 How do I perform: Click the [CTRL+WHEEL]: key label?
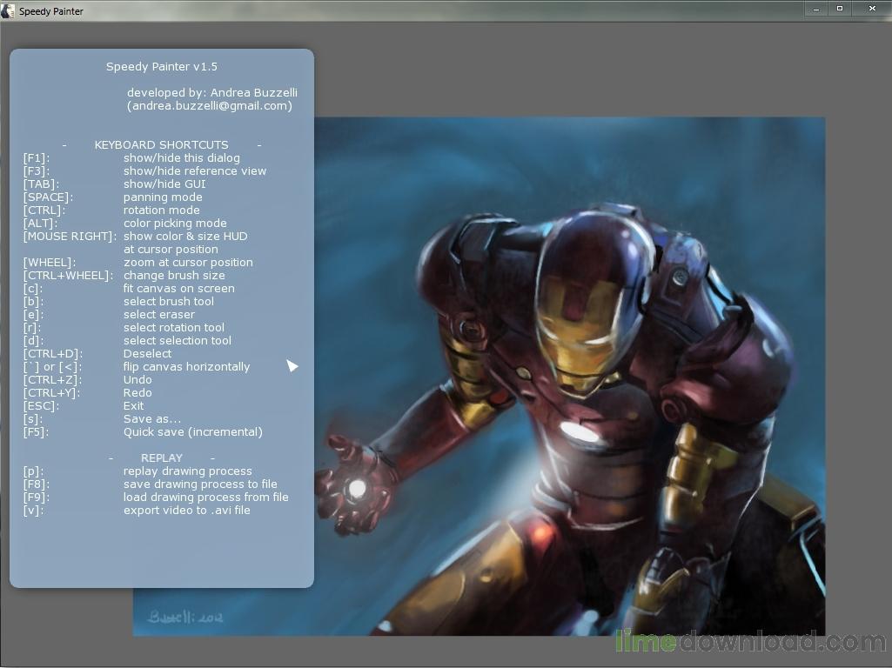tap(68, 276)
